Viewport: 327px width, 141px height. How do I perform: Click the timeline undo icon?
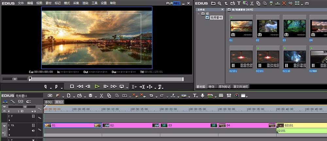click(x=151, y=96)
